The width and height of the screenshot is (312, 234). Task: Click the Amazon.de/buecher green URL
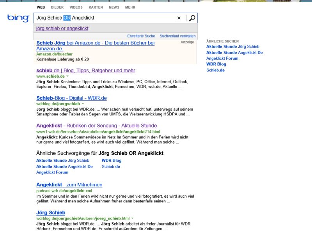(x=54, y=54)
